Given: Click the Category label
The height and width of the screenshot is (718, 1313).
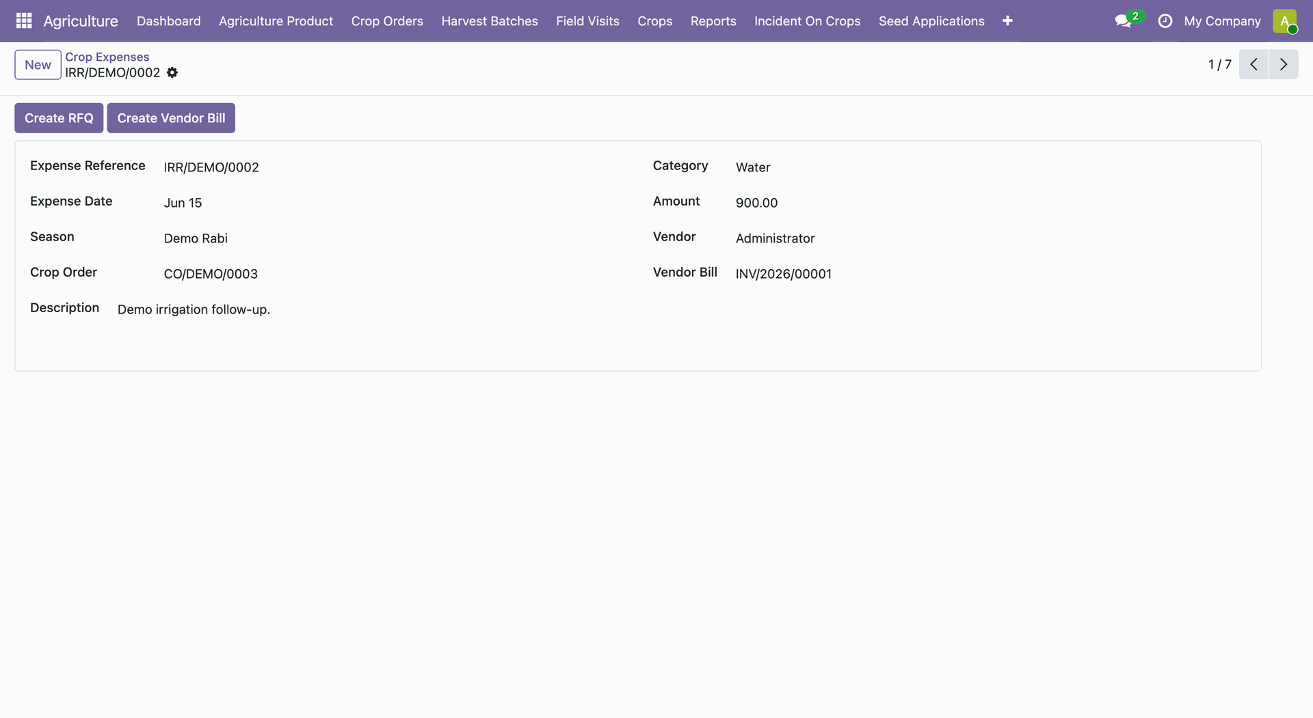Looking at the screenshot, I should [x=680, y=165].
